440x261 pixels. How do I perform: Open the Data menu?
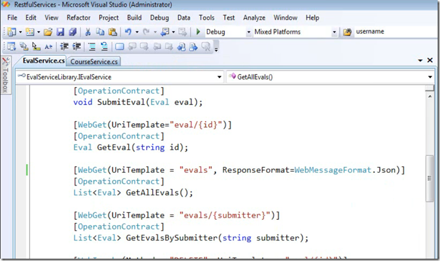(x=184, y=17)
